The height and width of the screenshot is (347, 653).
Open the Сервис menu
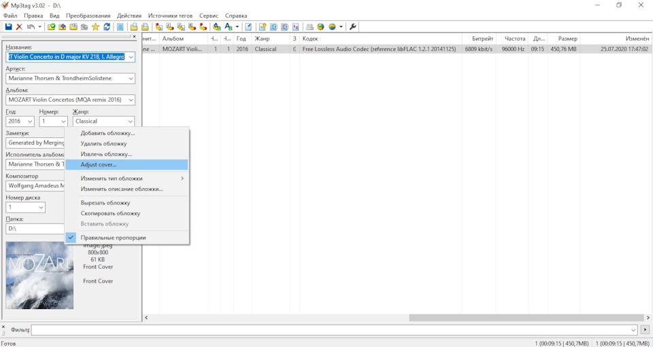tap(209, 16)
